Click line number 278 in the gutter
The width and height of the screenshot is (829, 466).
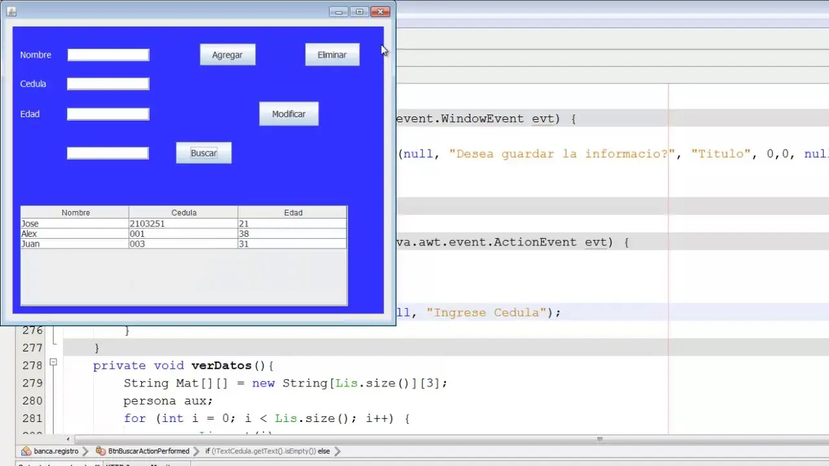(x=32, y=366)
